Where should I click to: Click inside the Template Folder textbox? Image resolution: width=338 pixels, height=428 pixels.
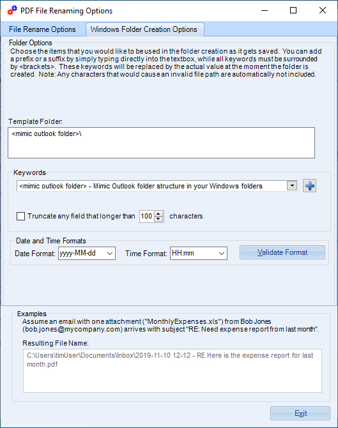coord(162,142)
